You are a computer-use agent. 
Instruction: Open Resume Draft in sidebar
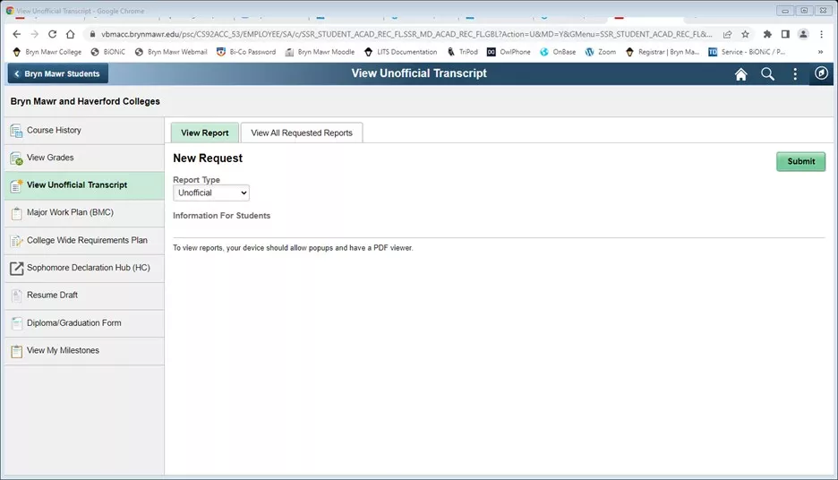pyautogui.click(x=84, y=296)
